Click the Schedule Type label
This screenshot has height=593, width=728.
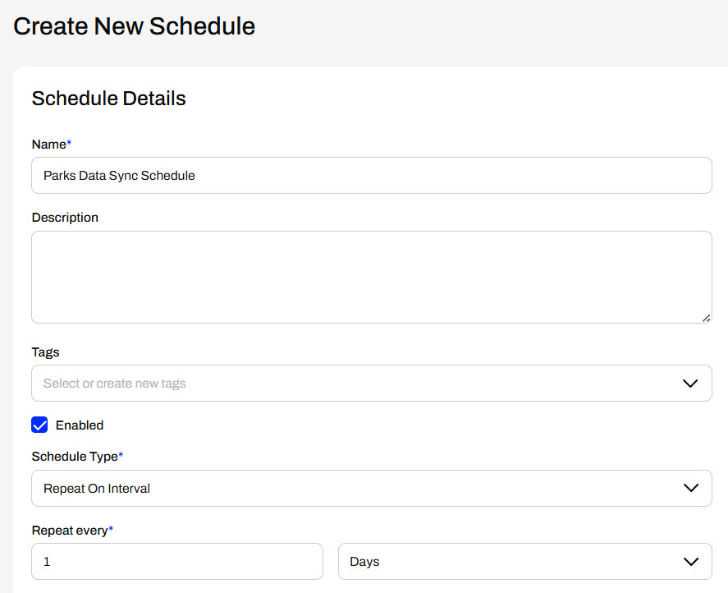coord(75,457)
